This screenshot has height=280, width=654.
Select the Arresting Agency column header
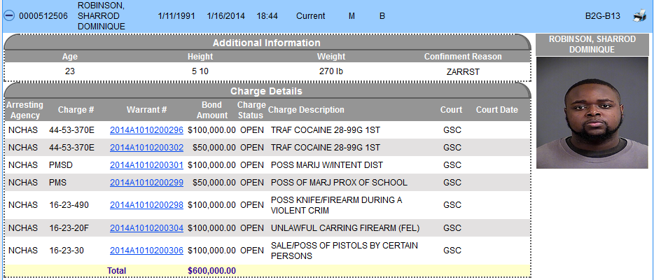tap(25, 110)
